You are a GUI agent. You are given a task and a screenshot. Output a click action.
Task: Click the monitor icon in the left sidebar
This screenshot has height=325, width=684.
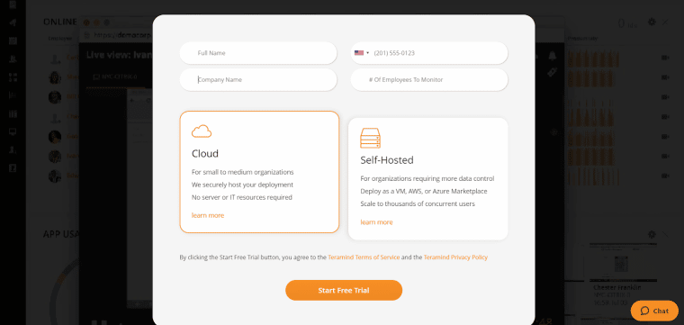(x=13, y=131)
